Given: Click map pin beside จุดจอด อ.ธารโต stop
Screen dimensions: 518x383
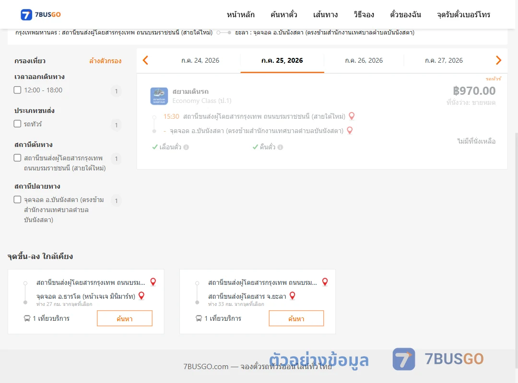Looking at the screenshot, I should tap(141, 296).
